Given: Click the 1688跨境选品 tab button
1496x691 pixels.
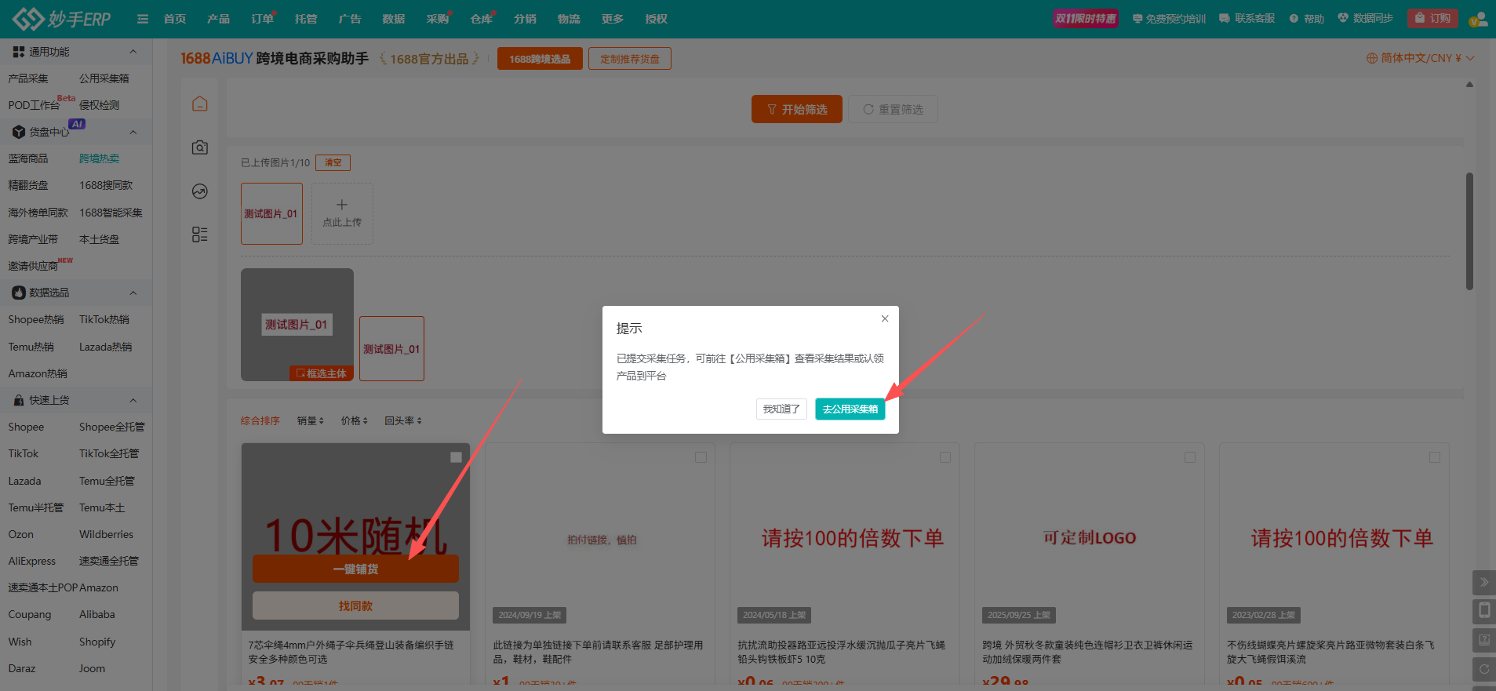Looking at the screenshot, I should click(540, 59).
